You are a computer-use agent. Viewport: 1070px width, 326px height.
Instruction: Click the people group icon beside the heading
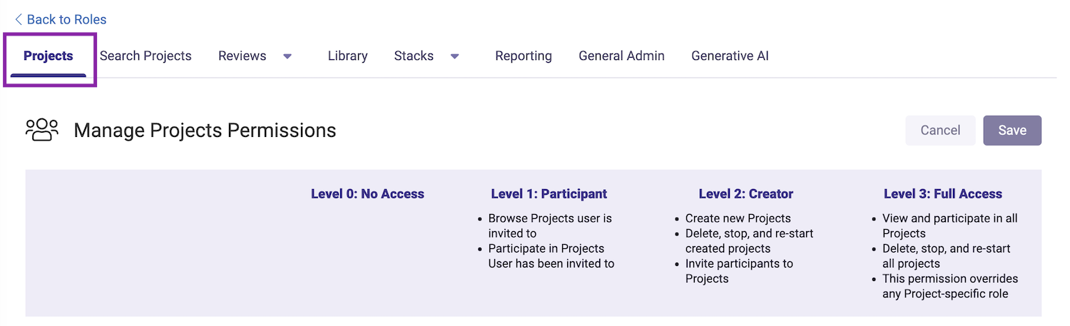pyautogui.click(x=42, y=130)
